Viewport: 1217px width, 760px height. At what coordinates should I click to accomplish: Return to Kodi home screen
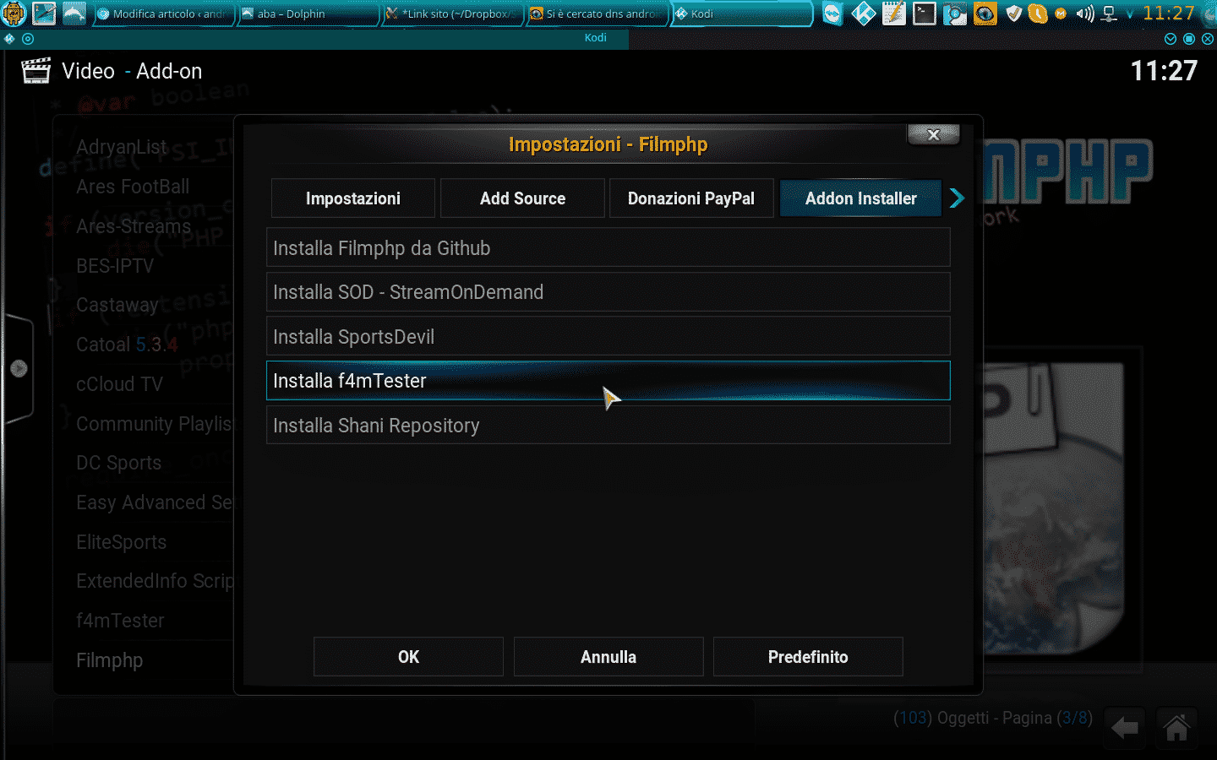(1176, 728)
